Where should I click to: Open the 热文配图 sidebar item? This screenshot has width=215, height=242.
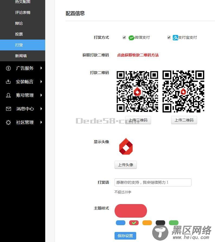tap(23, 2)
